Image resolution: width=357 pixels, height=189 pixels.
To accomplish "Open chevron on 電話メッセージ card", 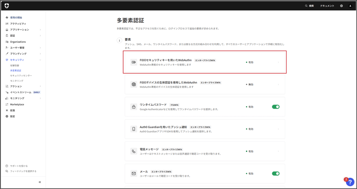I will click(278, 151).
